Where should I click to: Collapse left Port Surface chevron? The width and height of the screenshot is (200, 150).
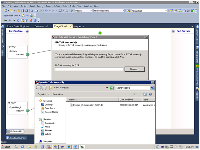(x=27, y=31)
